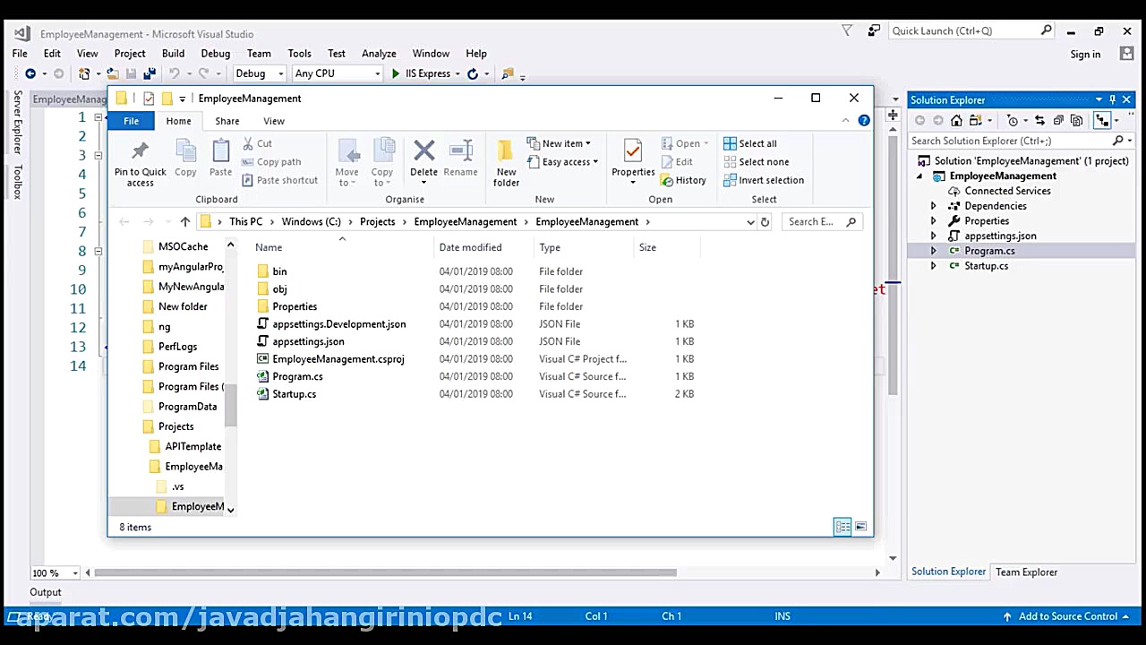The image size is (1146, 645).
Task: Open the Debug menu
Action: point(215,53)
